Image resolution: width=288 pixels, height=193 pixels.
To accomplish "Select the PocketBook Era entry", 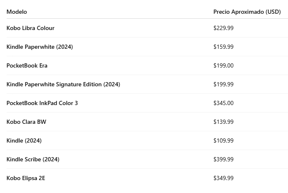I will click(x=27, y=65).
